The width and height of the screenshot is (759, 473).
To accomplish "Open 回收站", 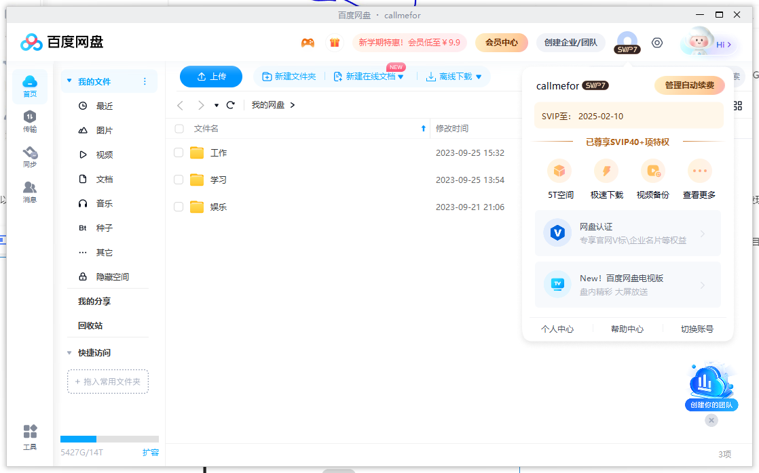I will [x=90, y=326].
